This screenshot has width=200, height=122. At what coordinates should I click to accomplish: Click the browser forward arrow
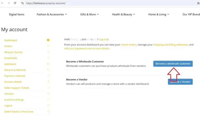pos(8,3)
